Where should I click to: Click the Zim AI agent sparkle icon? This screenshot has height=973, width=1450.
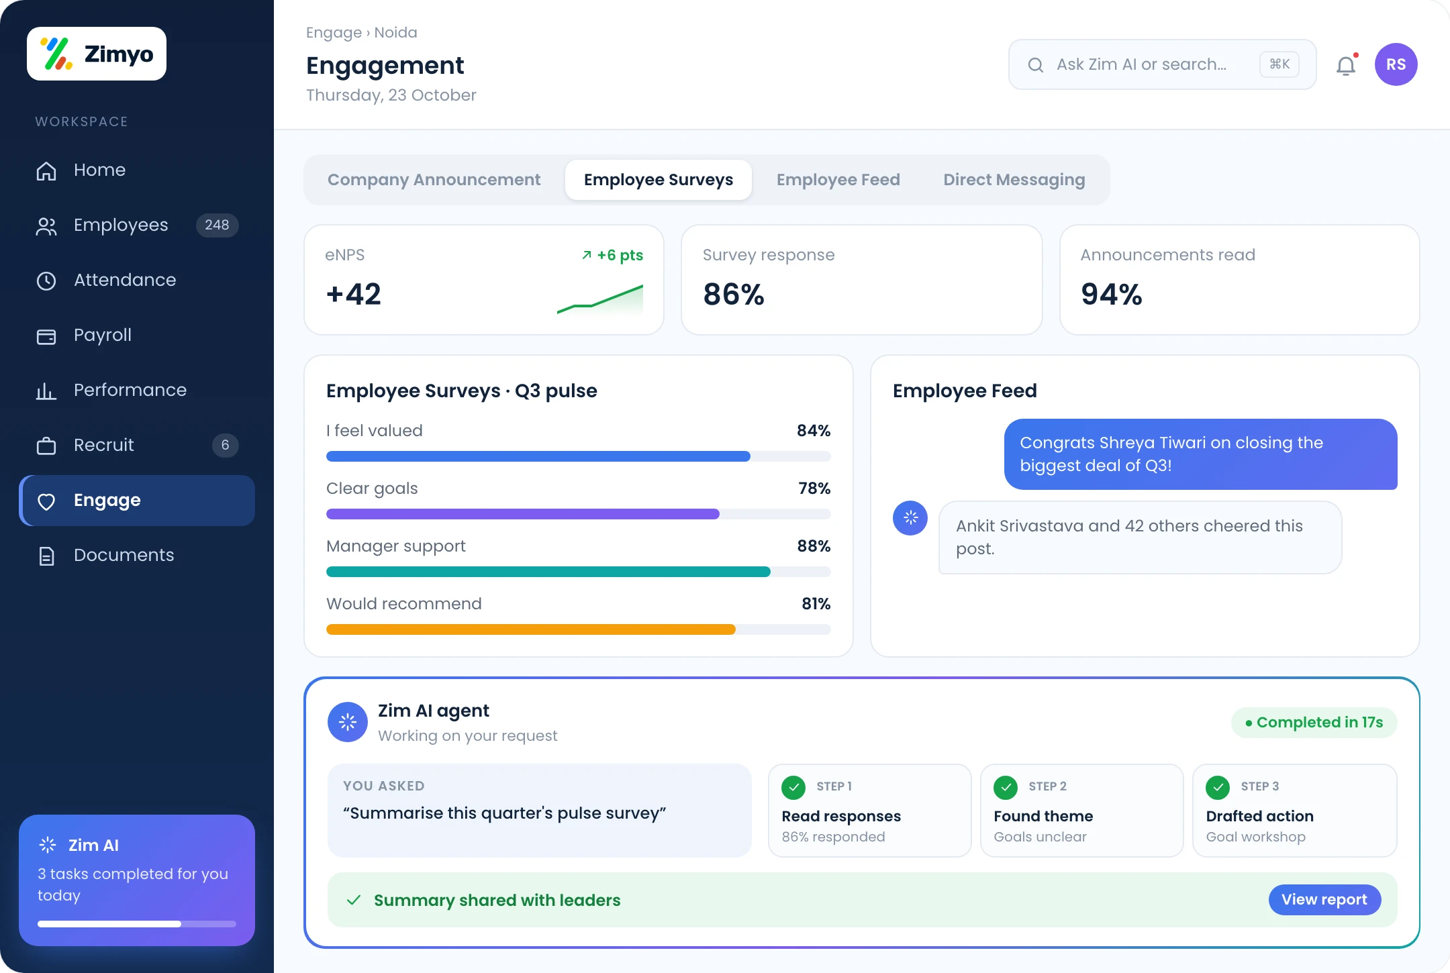348,722
